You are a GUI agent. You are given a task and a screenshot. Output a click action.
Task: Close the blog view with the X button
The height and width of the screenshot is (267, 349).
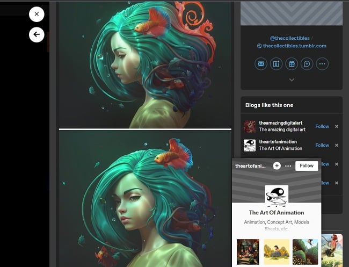point(37,14)
